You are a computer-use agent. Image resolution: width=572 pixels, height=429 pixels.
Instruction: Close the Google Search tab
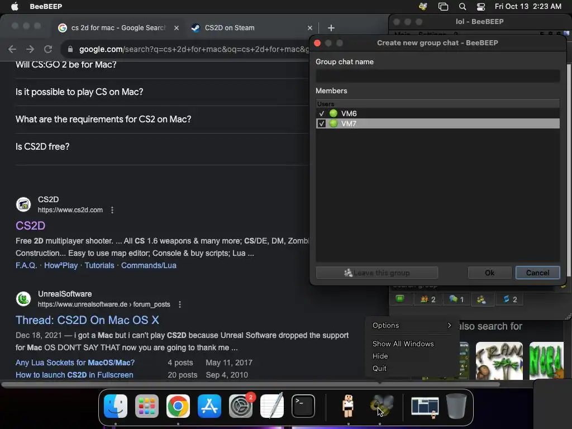(x=176, y=28)
